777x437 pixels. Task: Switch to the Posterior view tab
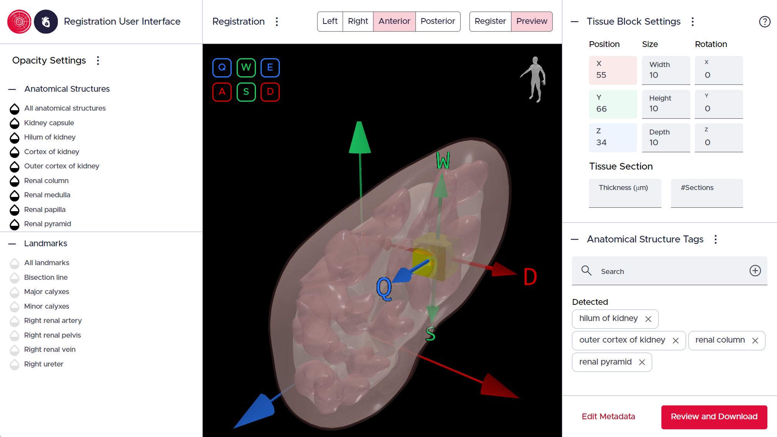tap(438, 21)
